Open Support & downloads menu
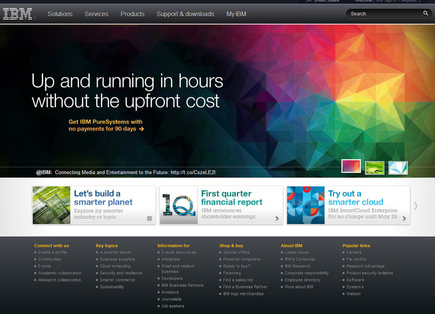The width and height of the screenshot is (435, 314). click(x=185, y=14)
